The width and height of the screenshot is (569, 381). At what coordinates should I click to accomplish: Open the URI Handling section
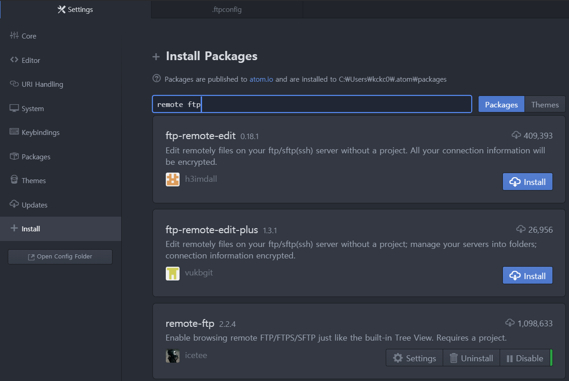(61, 84)
